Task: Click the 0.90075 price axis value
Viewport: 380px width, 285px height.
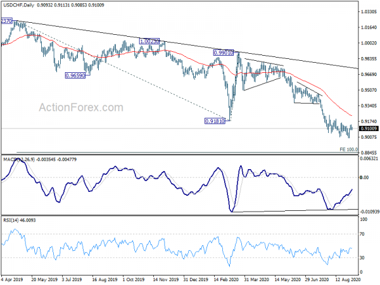Action: pos(369,137)
